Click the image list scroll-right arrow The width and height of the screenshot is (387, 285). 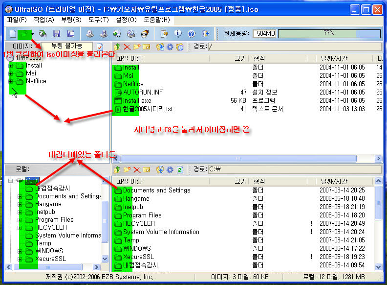click(x=378, y=158)
